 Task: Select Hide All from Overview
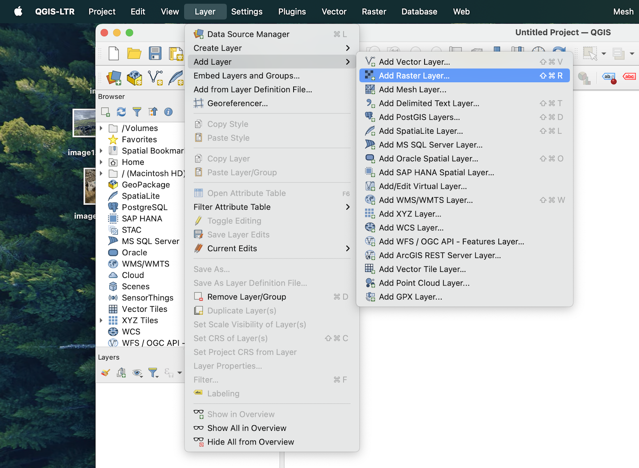(x=272, y=442)
